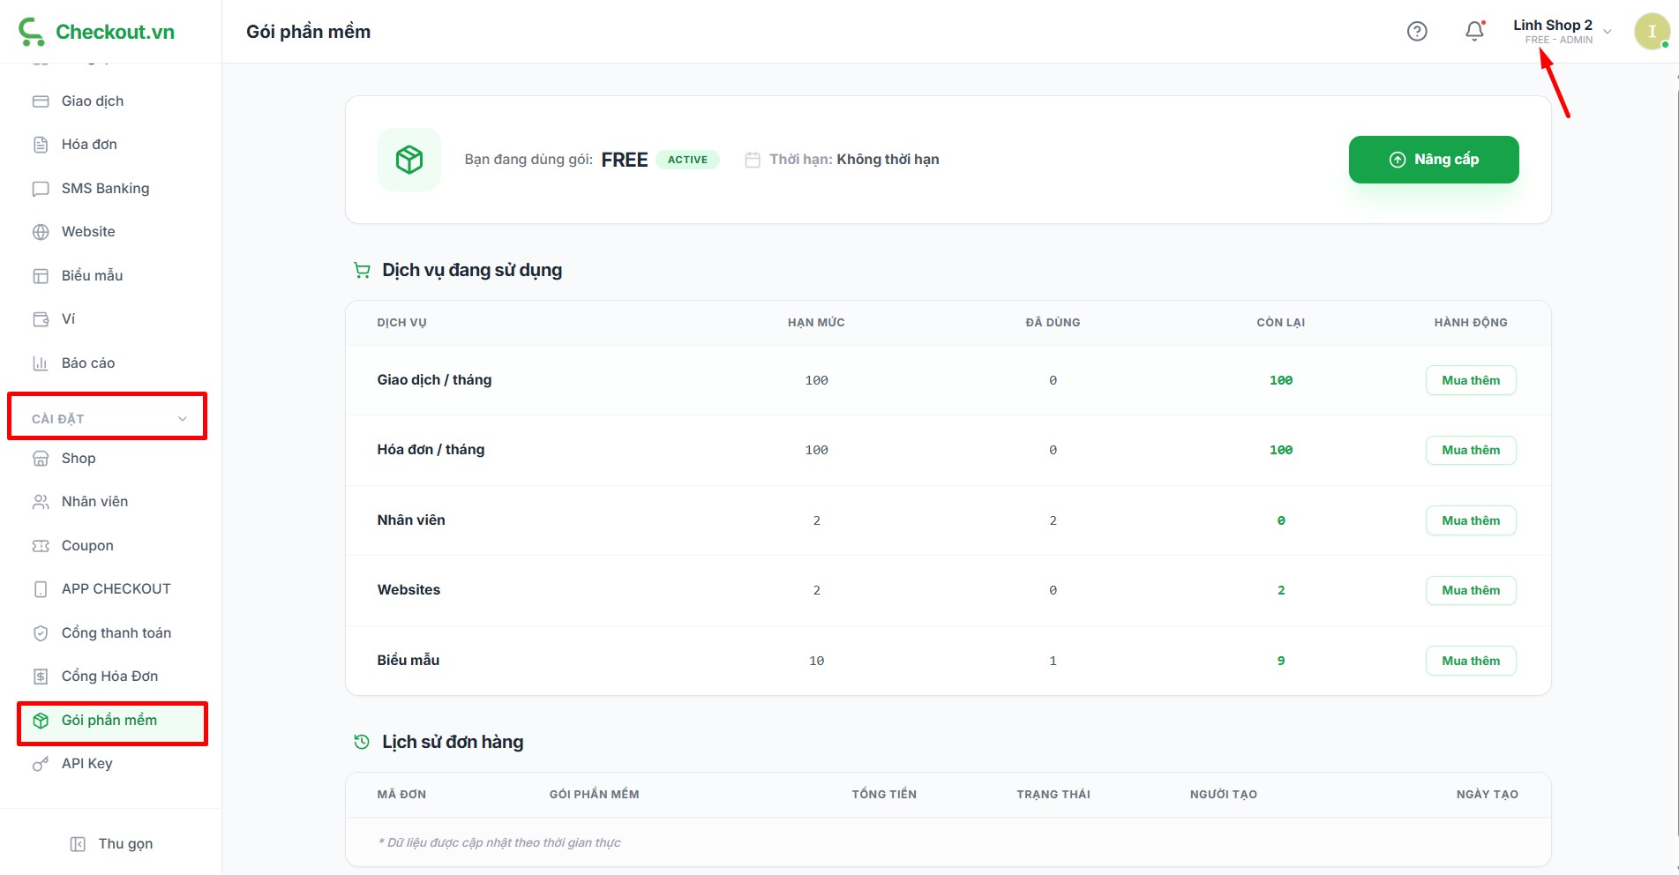Click the SMS Banking message icon
The image size is (1679, 875).
click(x=41, y=189)
